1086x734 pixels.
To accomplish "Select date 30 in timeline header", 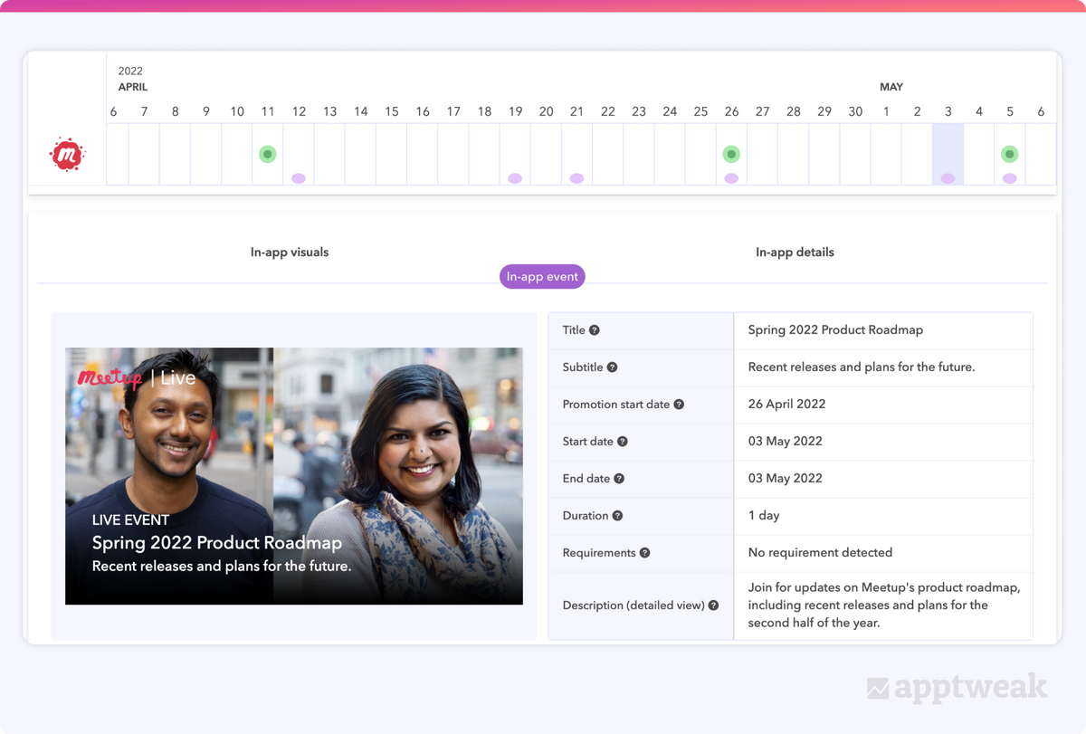I will 855,111.
